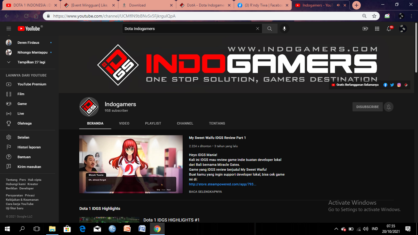This screenshot has width=418, height=235.
Task: Open Tentang footer link
Action: tap(12, 180)
